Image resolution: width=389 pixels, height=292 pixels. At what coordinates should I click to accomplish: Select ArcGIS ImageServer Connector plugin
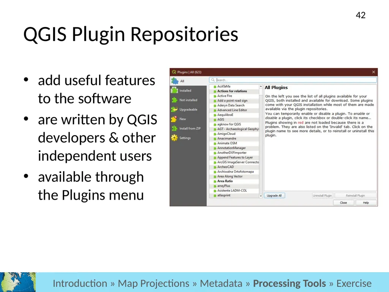pyautogui.click(x=234, y=162)
